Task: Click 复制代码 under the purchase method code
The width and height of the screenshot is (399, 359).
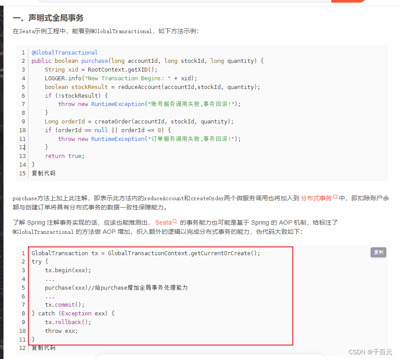Action: tap(43, 173)
